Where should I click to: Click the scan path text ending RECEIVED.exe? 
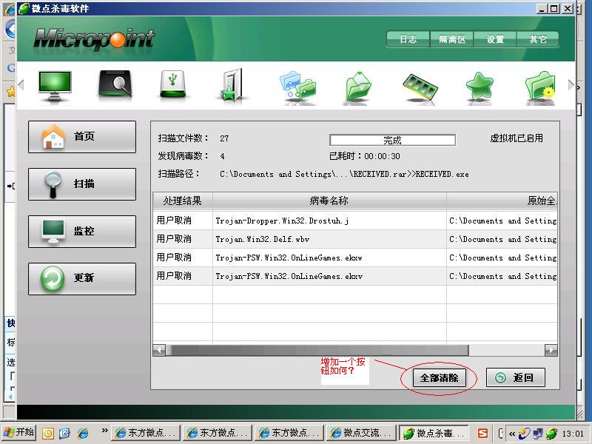click(x=344, y=174)
